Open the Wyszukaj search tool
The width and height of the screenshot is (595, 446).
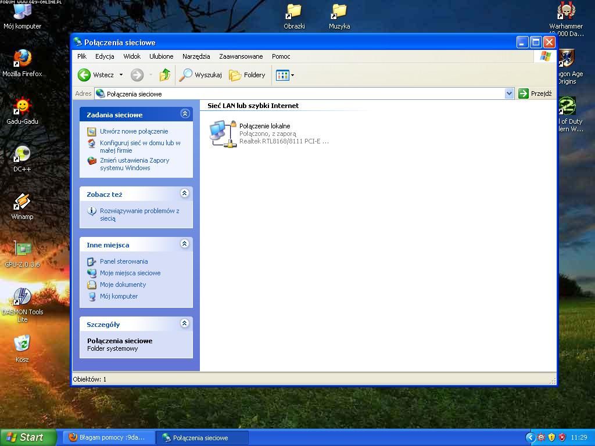[200, 75]
